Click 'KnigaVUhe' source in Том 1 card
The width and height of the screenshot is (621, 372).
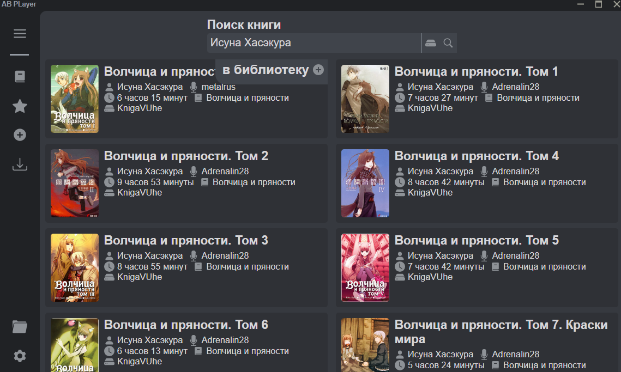(x=430, y=108)
